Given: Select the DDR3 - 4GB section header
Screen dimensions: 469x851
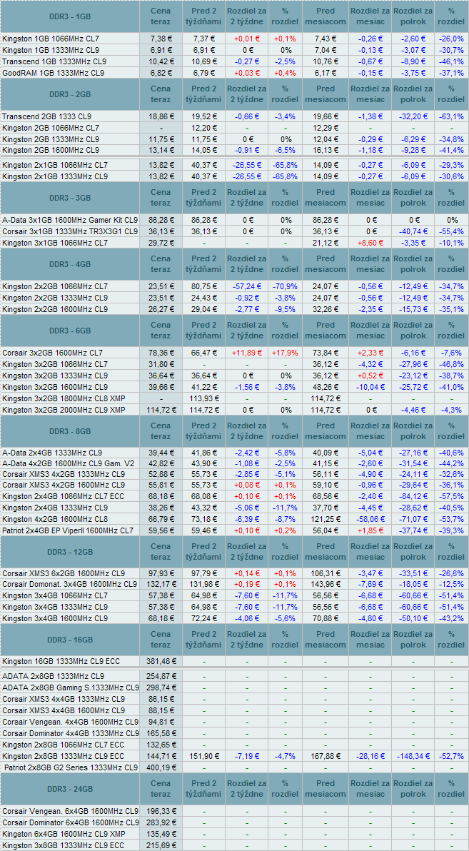Looking at the screenshot, I should (x=69, y=264).
